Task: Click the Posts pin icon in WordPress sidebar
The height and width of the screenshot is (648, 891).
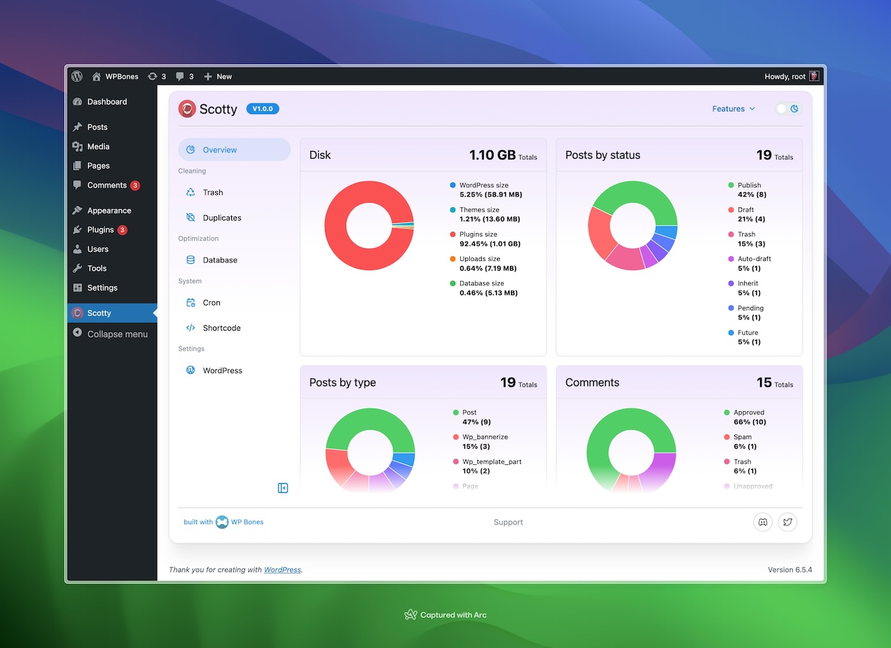Action: [77, 127]
